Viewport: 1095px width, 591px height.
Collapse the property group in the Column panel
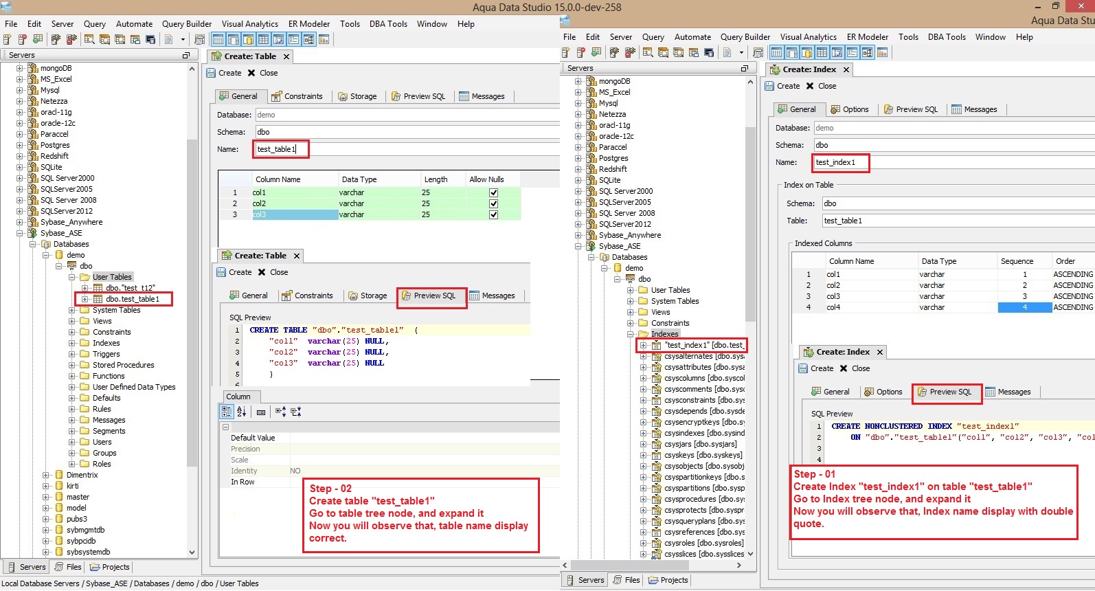click(225, 427)
